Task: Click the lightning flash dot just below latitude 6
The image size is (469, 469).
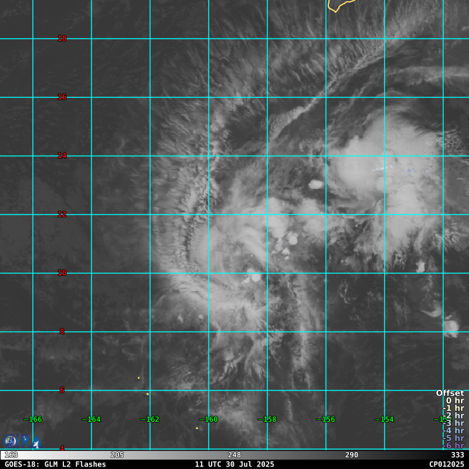Action: [x=148, y=394]
